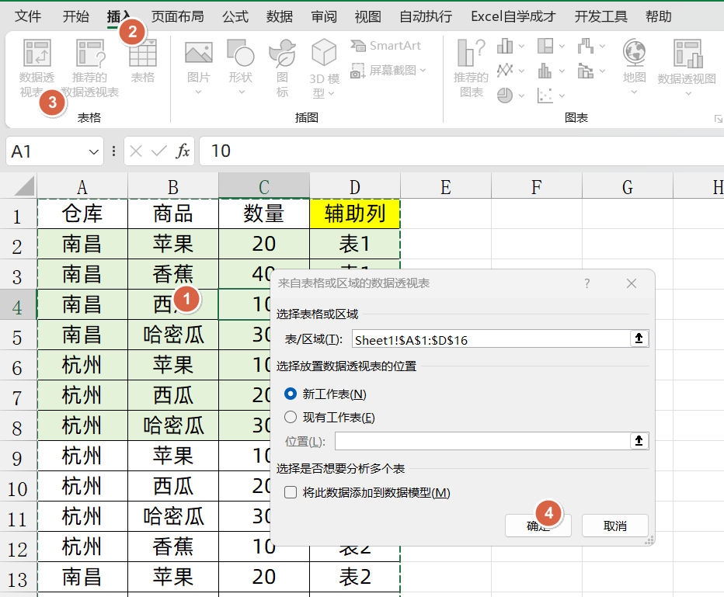Click the dialog help question mark
Viewport: 724px width, 597px height.
pos(587,283)
